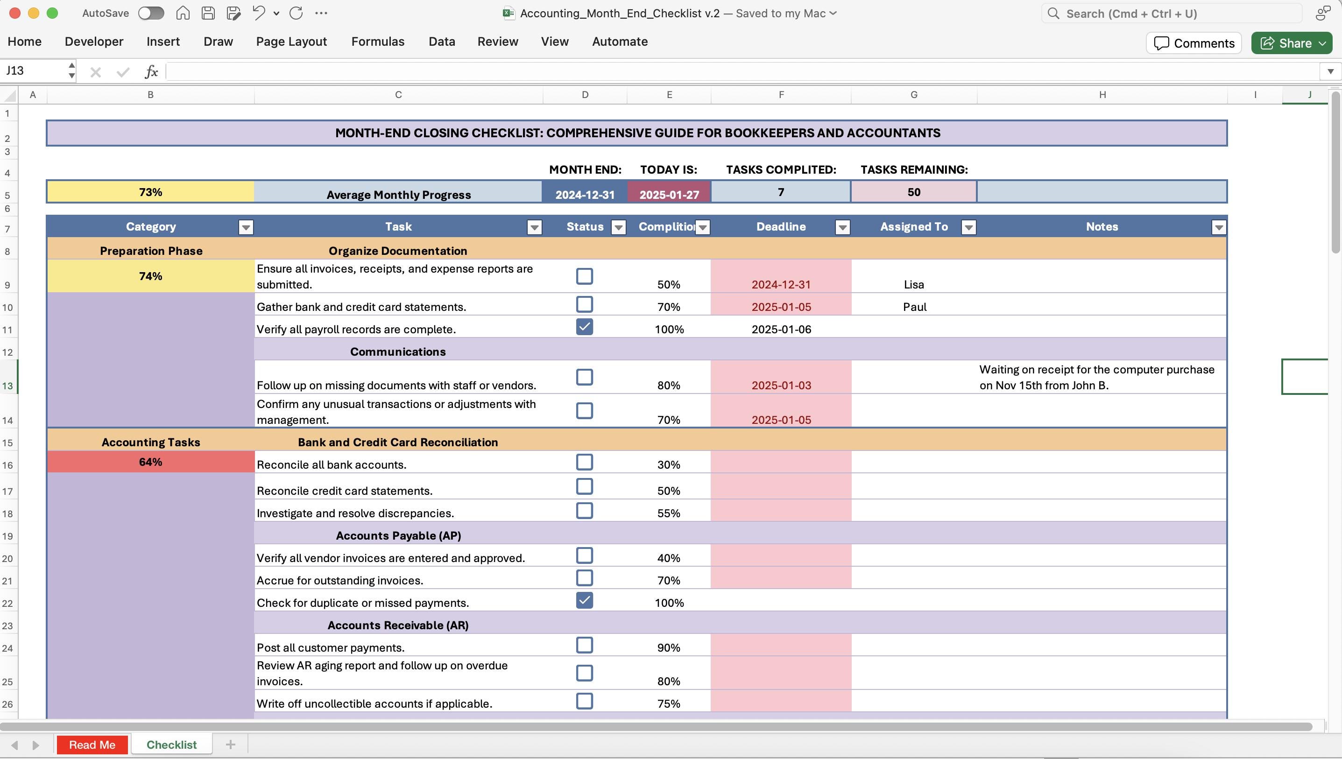
Task: Open the Insert Function dialog with fx icon
Action: pos(151,71)
